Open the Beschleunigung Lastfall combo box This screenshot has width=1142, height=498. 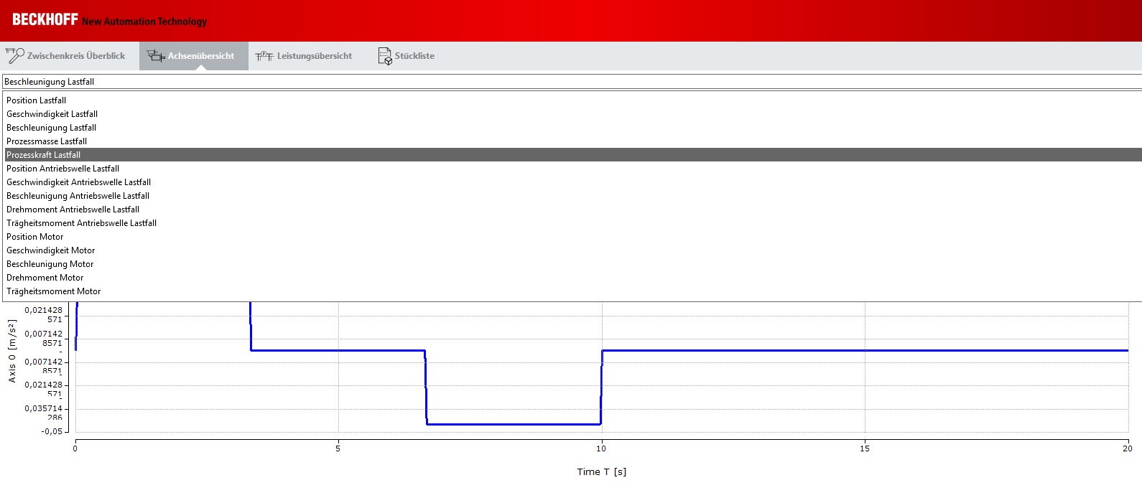tap(572, 82)
